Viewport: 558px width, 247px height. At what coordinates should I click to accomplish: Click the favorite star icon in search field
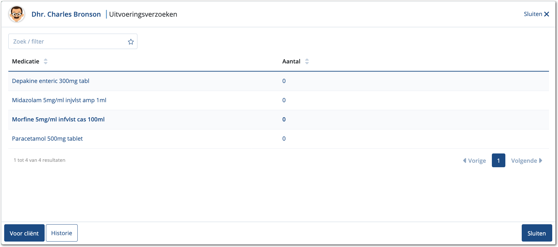(x=131, y=42)
